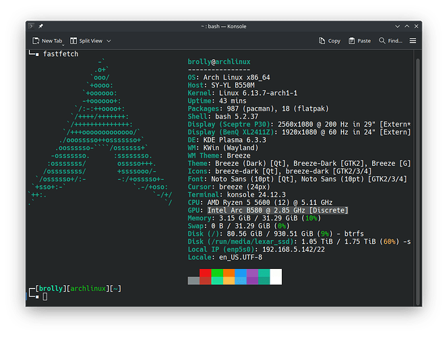
Task: Click the Disk (/run/media/lexar_ssd) line
Action: 299,241
